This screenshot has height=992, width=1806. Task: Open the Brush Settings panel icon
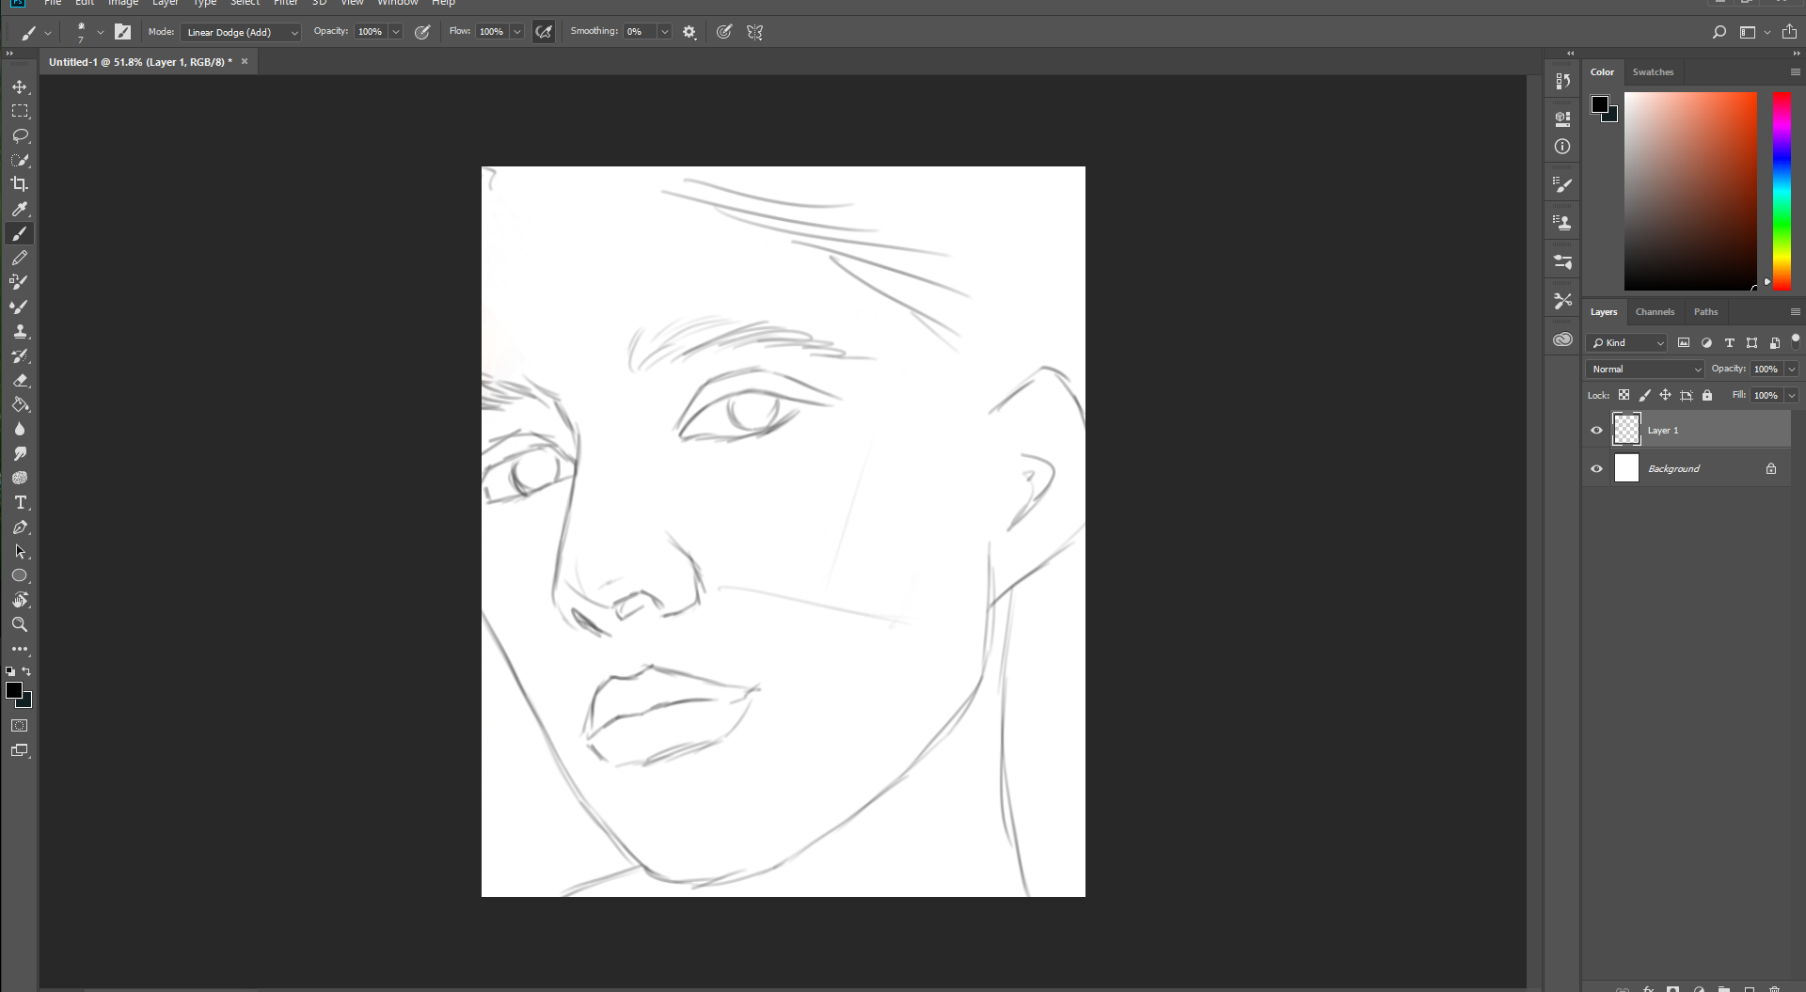pos(1562,185)
